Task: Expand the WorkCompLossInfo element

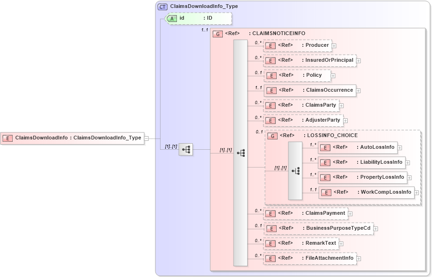Action: 416,192
